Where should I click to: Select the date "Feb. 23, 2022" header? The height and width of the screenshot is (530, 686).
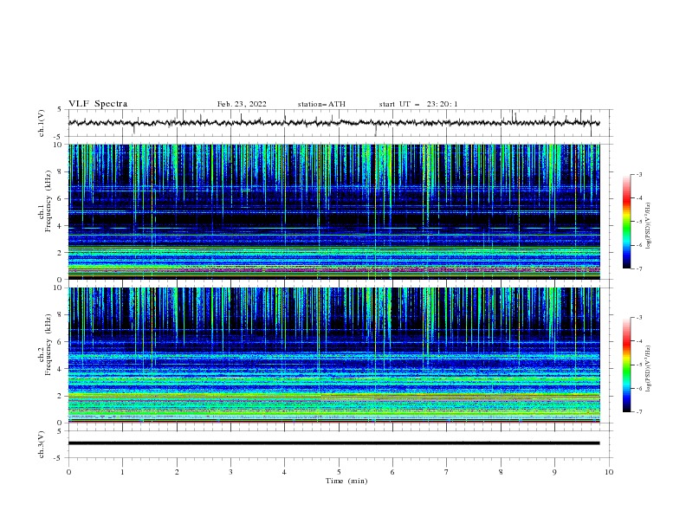pyautogui.click(x=242, y=104)
